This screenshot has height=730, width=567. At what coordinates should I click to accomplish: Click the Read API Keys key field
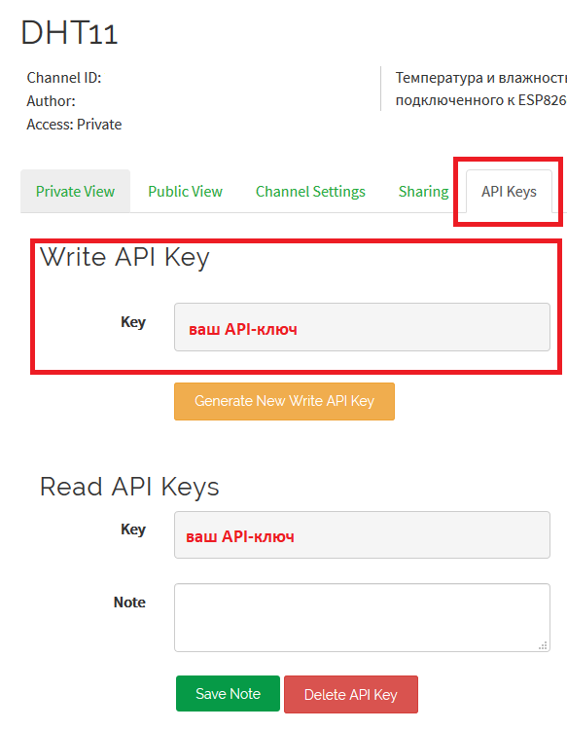coord(362,535)
